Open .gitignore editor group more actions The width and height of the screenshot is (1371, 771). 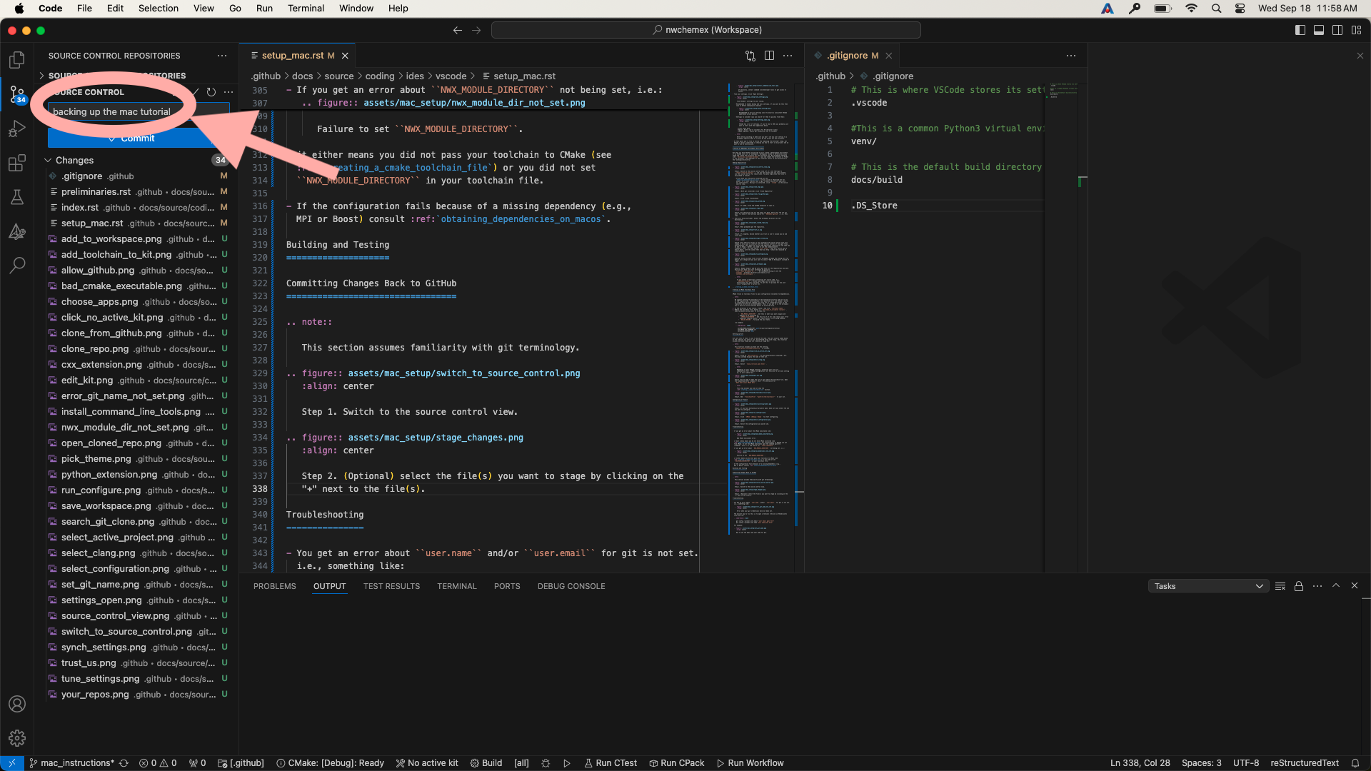click(x=1071, y=56)
